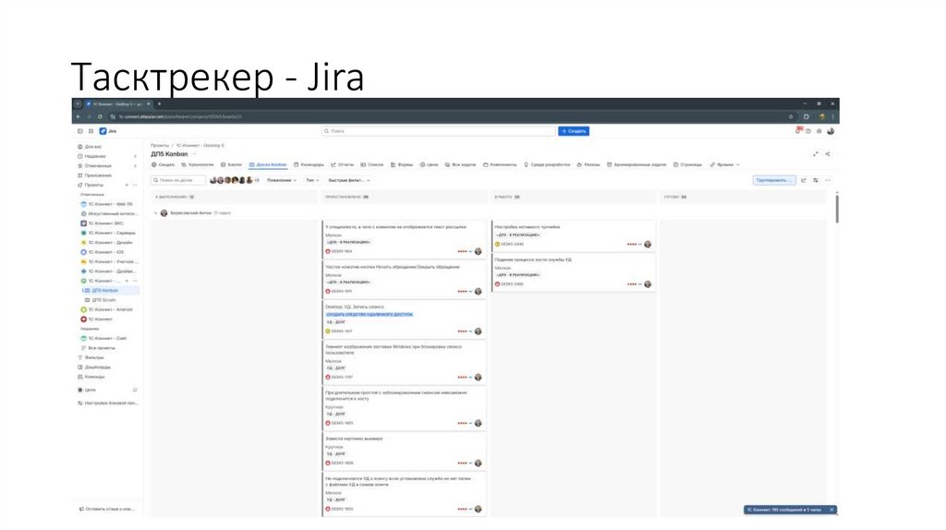Screen dimensions: 946x530
Task: Switch to the Отчеты tab
Action: point(342,164)
